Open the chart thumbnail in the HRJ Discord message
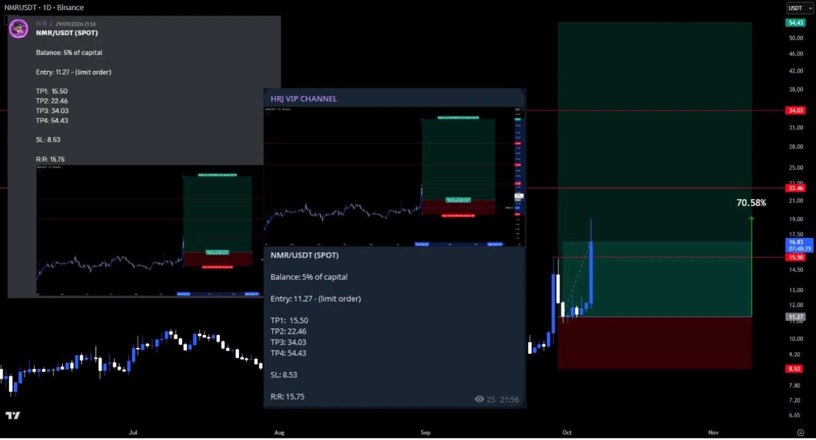This screenshot has height=440, width=816. point(150,231)
